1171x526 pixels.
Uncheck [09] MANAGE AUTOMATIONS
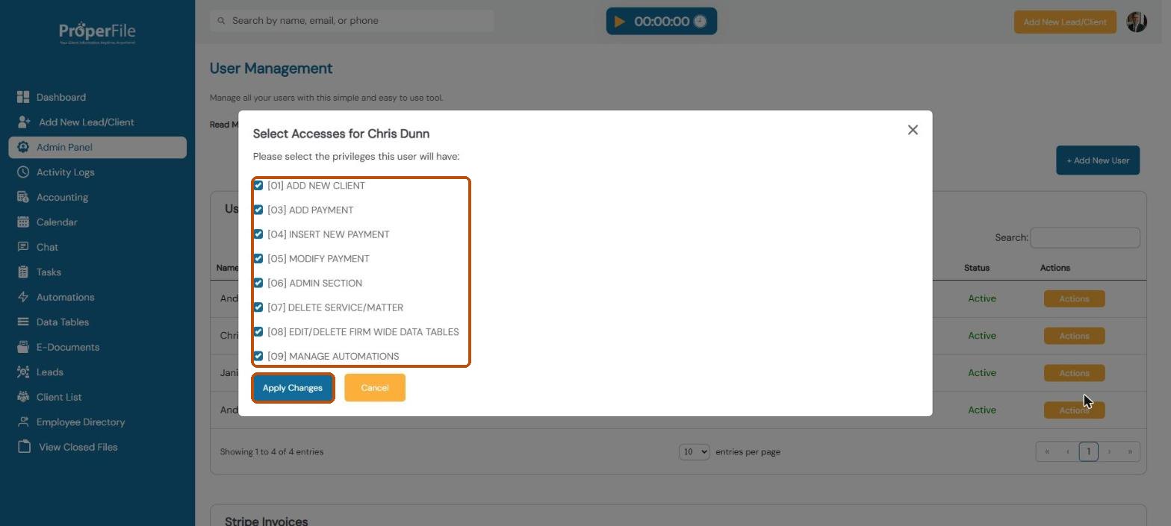[258, 356]
